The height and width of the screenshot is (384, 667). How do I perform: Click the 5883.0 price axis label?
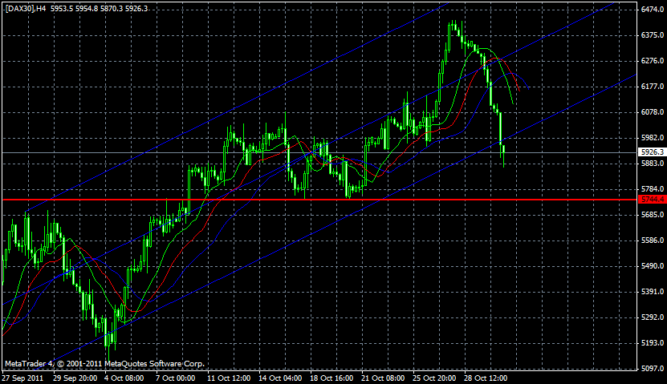[x=653, y=163]
